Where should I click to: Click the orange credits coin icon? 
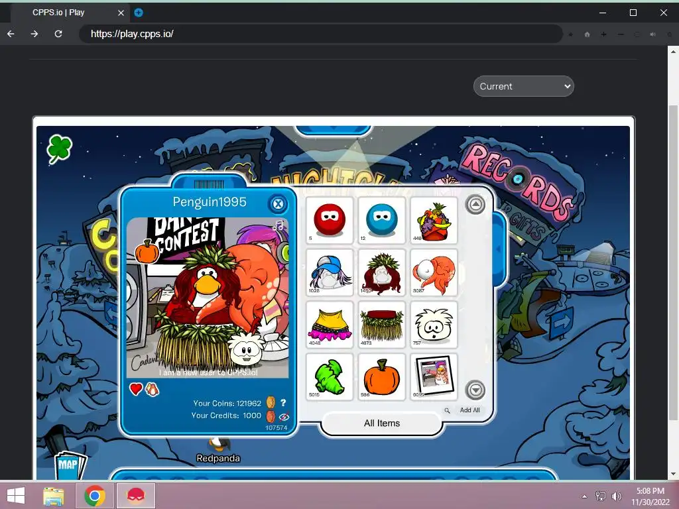pos(271,416)
